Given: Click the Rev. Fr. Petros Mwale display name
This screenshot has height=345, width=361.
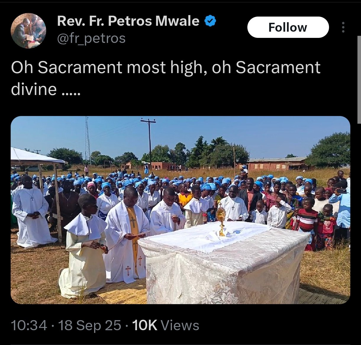Looking at the screenshot, I should 128,21.
